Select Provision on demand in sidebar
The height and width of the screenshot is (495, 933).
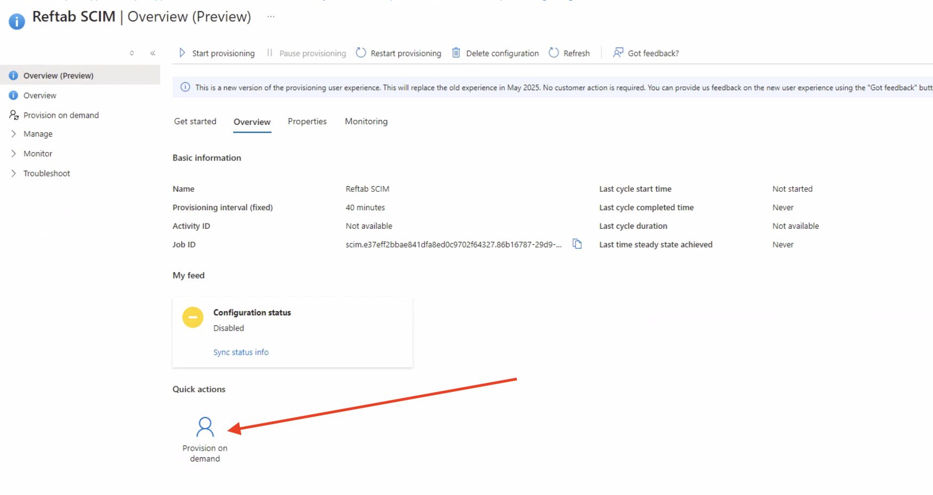[x=61, y=115]
